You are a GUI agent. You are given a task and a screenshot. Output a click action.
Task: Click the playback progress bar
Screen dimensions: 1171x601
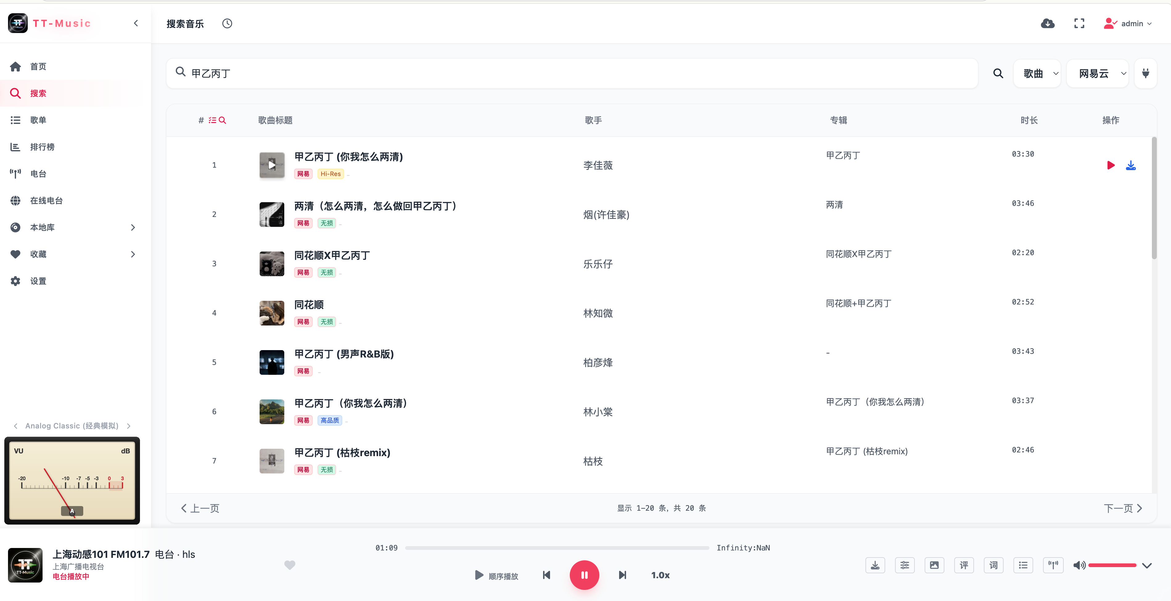tap(557, 548)
